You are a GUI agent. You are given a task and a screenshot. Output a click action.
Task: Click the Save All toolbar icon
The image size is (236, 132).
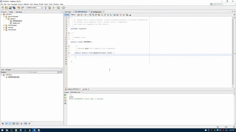coord(14,8)
